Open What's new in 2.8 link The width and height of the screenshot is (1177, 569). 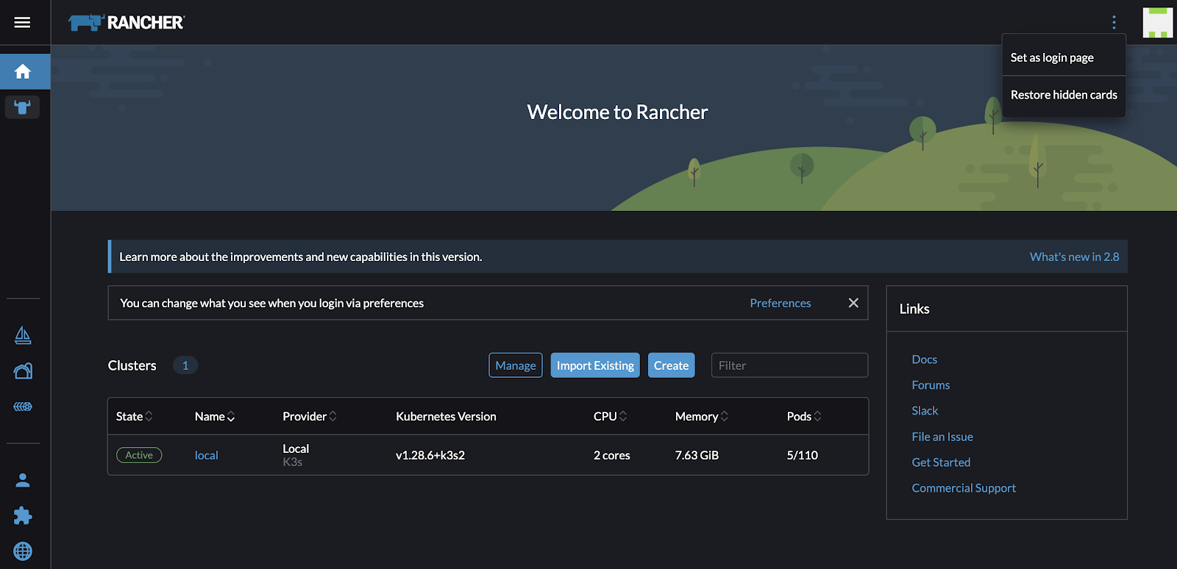click(1074, 257)
